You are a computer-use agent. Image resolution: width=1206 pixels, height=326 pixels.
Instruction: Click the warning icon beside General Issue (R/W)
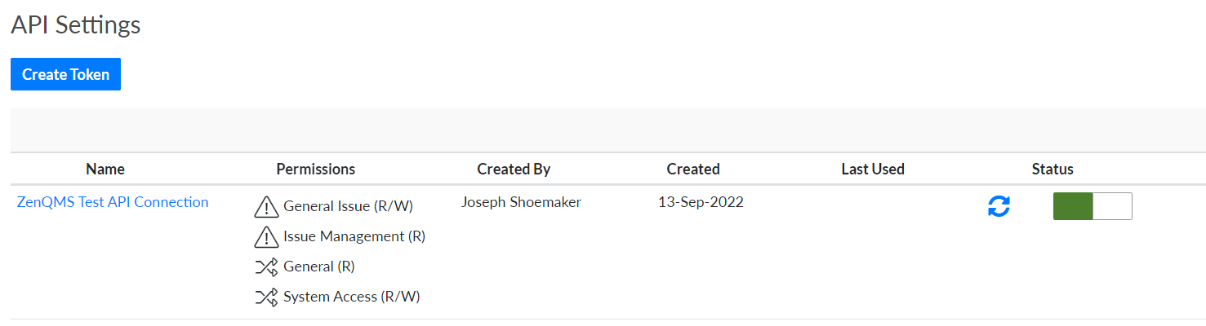[x=267, y=207]
